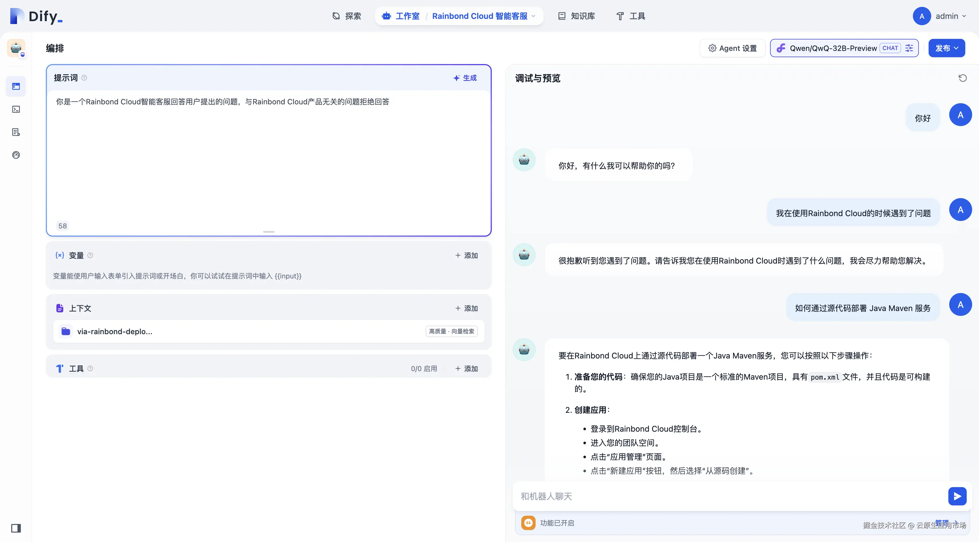
Task: Click the reset conversation refresh icon
Action: [x=962, y=78]
